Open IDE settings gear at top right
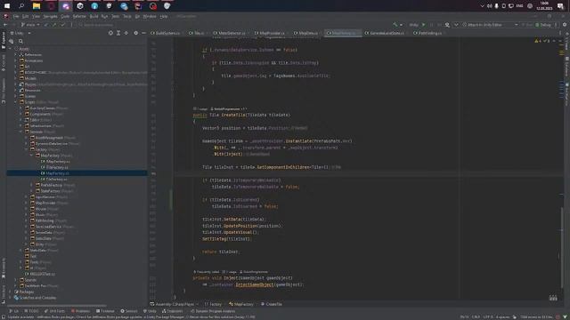 click(565, 25)
